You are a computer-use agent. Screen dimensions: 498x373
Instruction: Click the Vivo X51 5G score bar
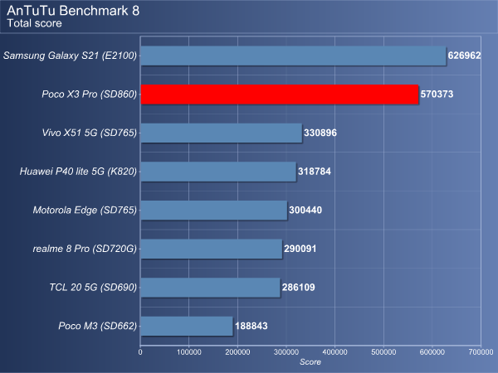coord(221,133)
